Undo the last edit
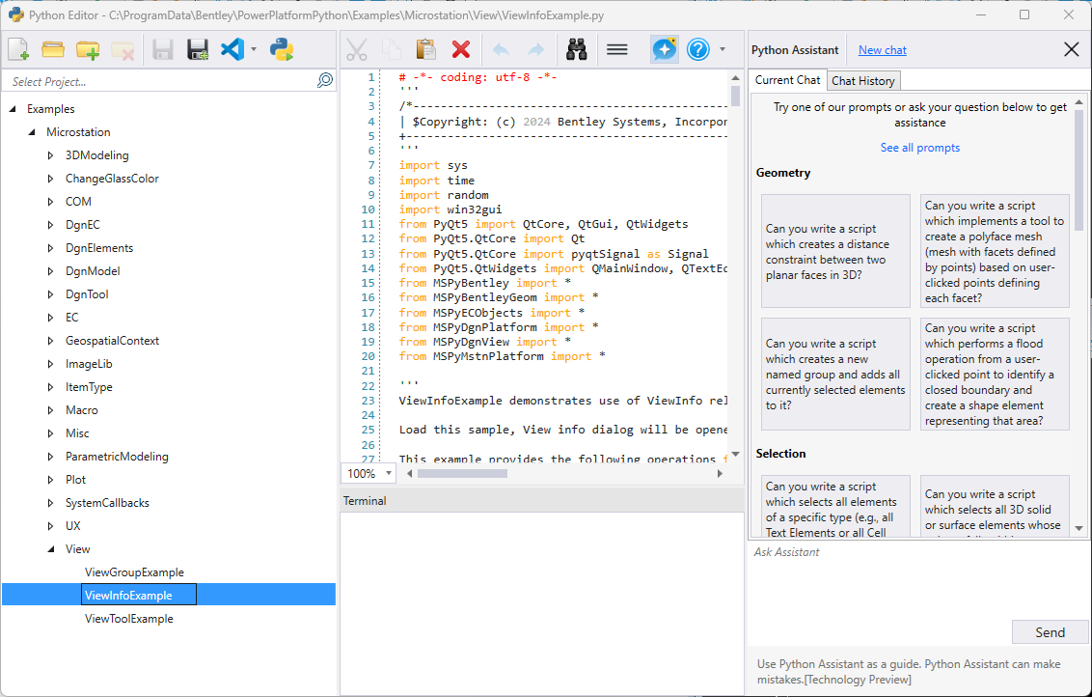This screenshot has width=1092, height=697. coord(501,49)
